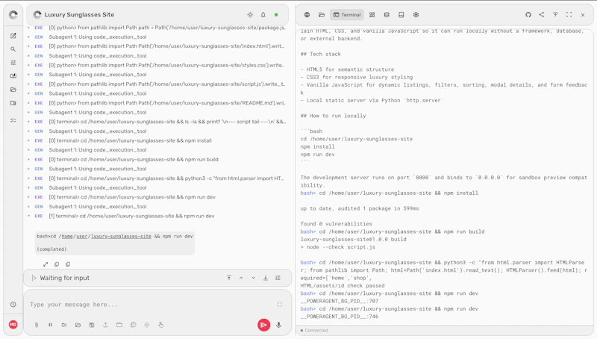The height and width of the screenshot is (339, 597).
Task: Pause the agent with the pause button
Action: pyautogui.click(x=50, y=325)
